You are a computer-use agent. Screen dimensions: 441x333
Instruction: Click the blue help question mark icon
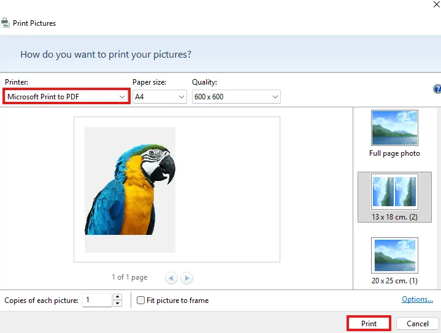437,89
